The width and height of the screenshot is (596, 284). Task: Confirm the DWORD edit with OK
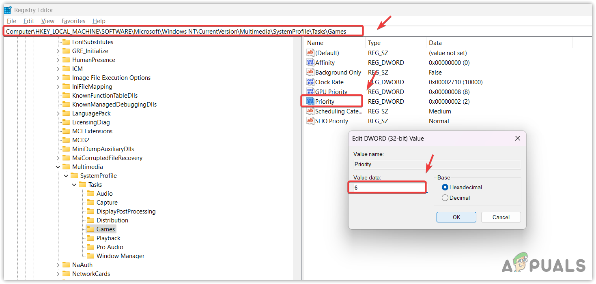click(x=456, y=217)
